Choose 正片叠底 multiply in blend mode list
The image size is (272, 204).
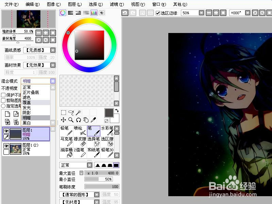[x=36, y=92]
